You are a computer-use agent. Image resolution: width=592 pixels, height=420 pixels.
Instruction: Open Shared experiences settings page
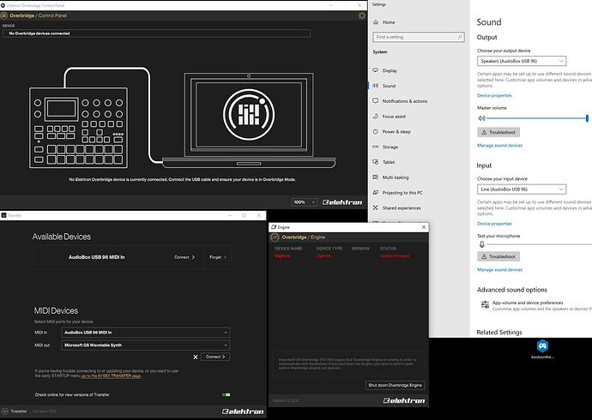pyautogui.click(x=401, y=207)
